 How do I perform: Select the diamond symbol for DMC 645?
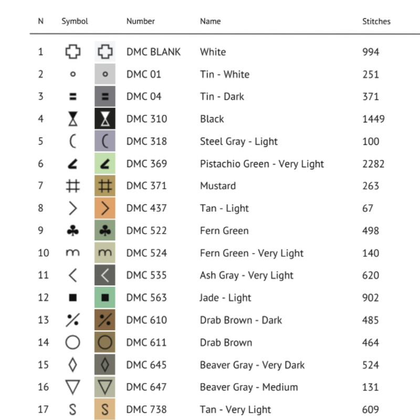point(73,365)
